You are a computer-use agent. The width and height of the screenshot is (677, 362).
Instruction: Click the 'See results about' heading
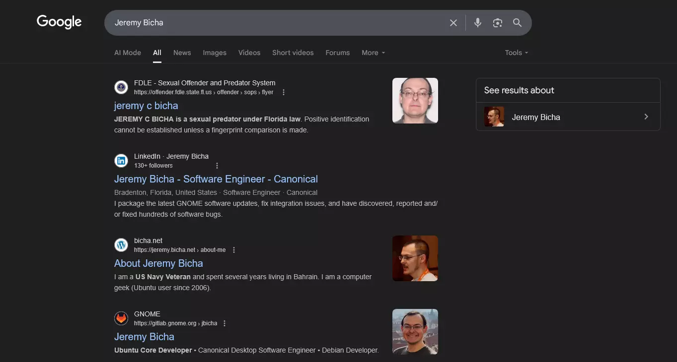pos(519,90)
